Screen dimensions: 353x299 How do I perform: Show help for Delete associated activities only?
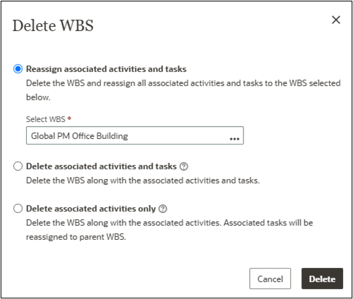point(162,209)
